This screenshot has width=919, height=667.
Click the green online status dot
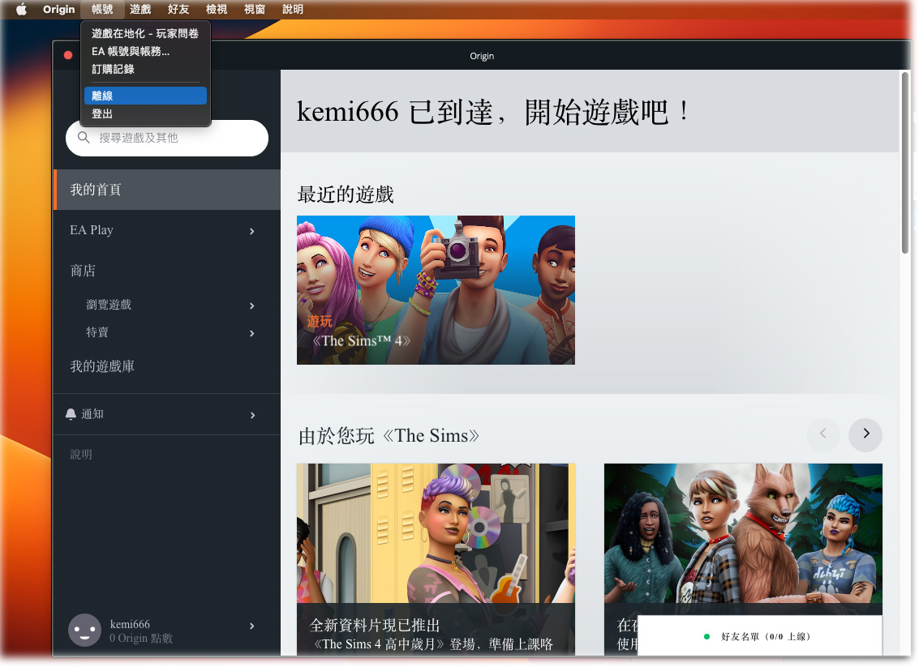click(706, 636)
